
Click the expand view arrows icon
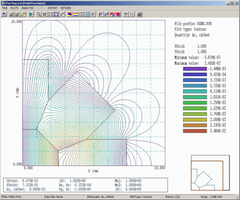point(50,14)
